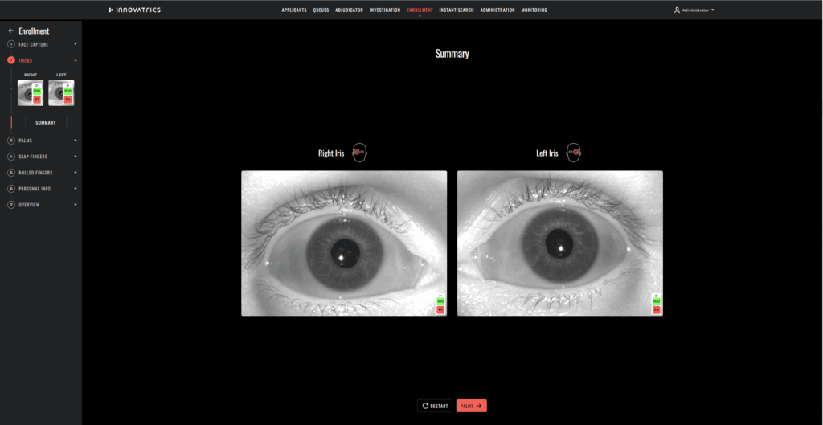Select the Enrollment menu item
Viewport: 823px width, 425px height.
click(420, 10)
